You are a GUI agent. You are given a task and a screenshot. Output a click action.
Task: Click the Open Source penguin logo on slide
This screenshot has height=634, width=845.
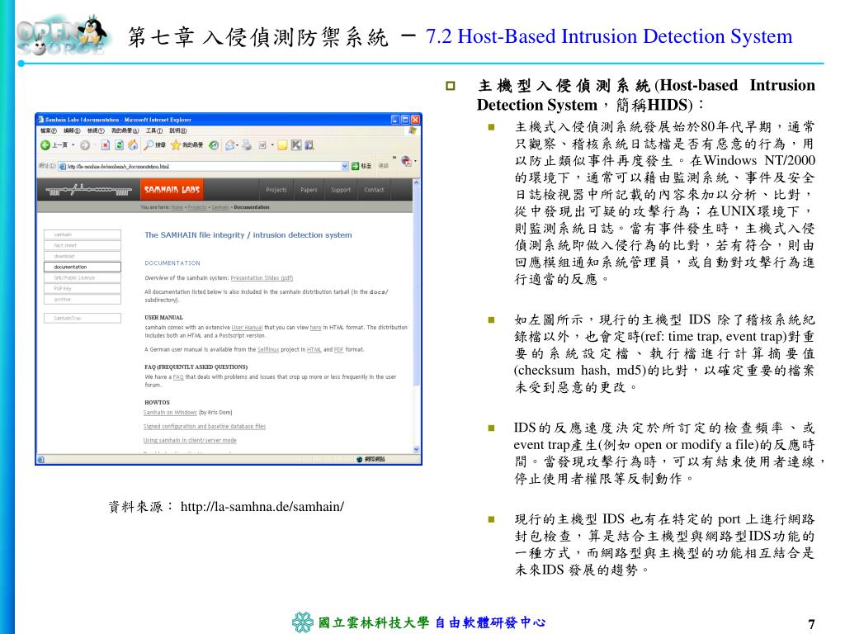pyautogui.click(x=63, y=35)
